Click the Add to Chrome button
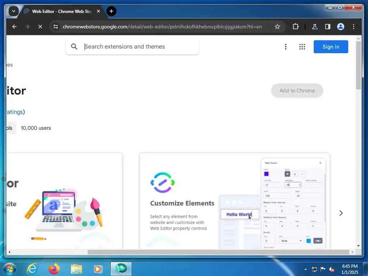The height and width of the screenshot is (276, 368). 297,91
